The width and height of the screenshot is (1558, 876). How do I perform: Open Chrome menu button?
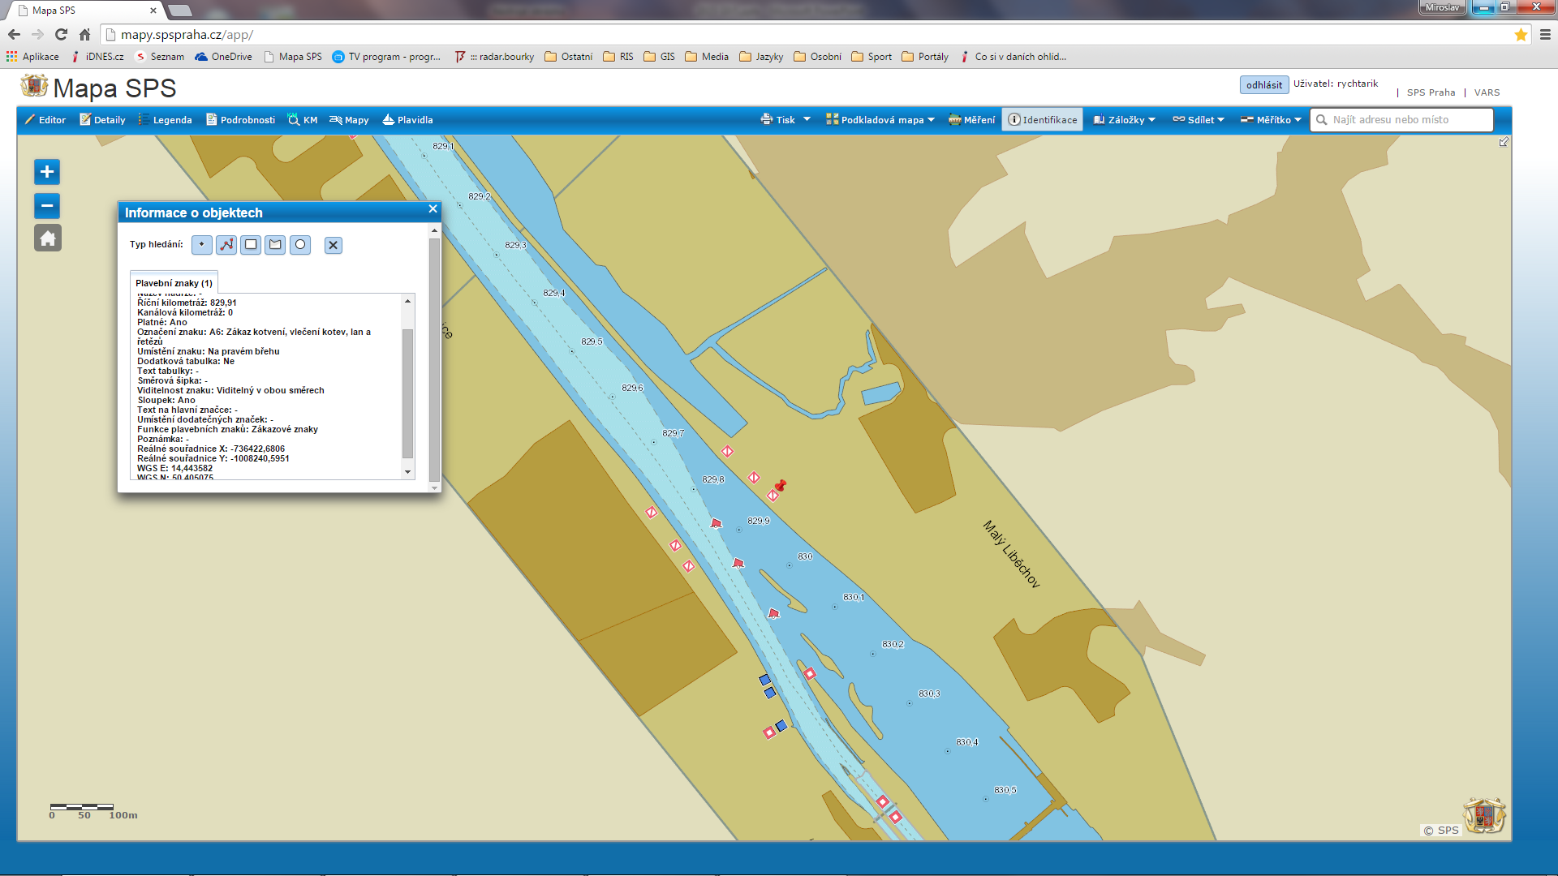[x=1545, y=35]
